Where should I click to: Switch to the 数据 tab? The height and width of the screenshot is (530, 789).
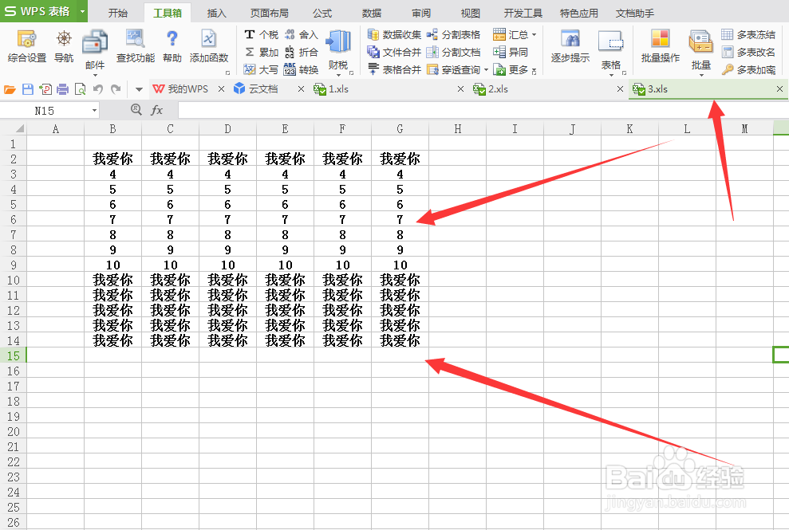[371, 13]
